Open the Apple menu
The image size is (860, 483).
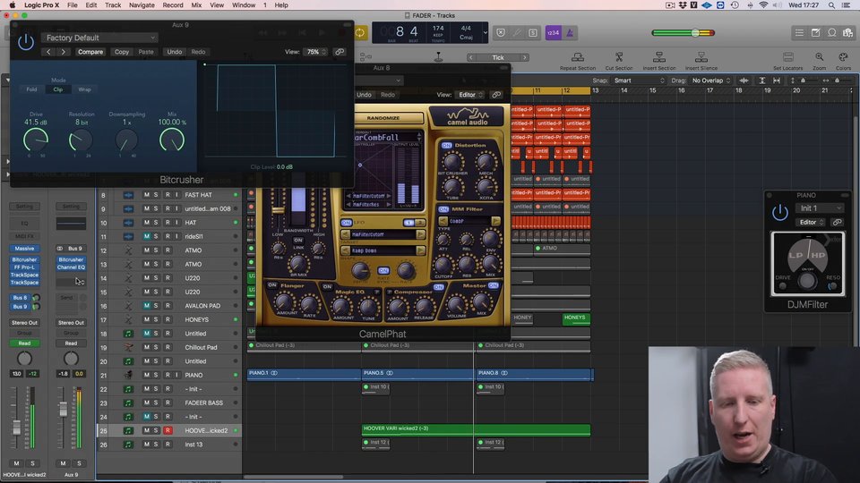[x=12, y=5]
